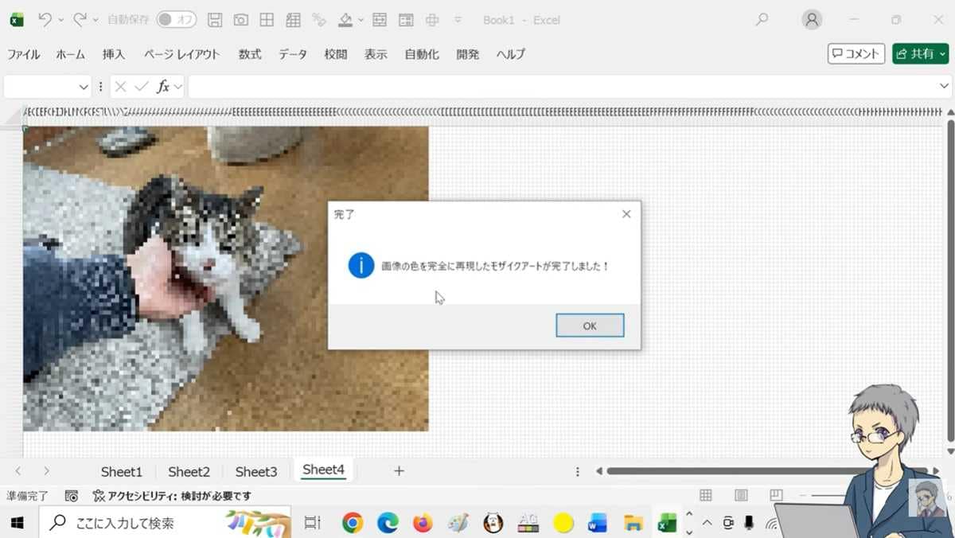Expand the fill color dropdown arrow
This screenshot has height=538, width=955.
(361, 21)
